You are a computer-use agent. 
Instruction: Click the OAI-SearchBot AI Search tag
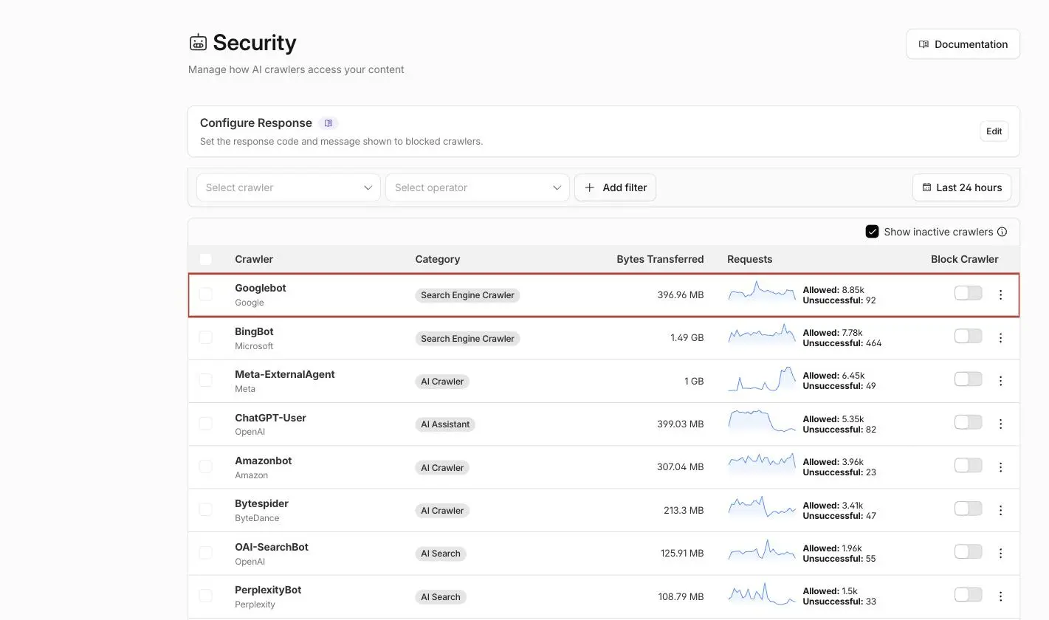[441, 554]
